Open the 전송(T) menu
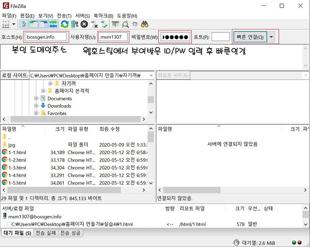 (x=64, y=15)
